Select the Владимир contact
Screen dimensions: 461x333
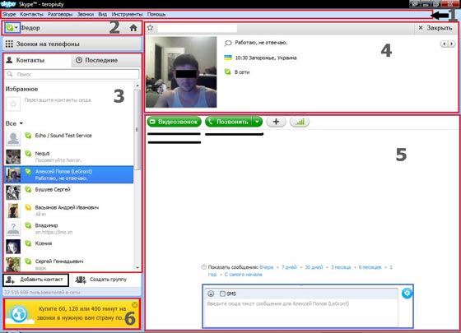69,229
